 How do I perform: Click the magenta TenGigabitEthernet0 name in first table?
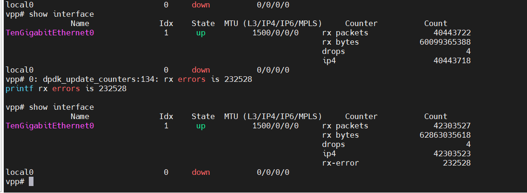[x=50, y=33]
